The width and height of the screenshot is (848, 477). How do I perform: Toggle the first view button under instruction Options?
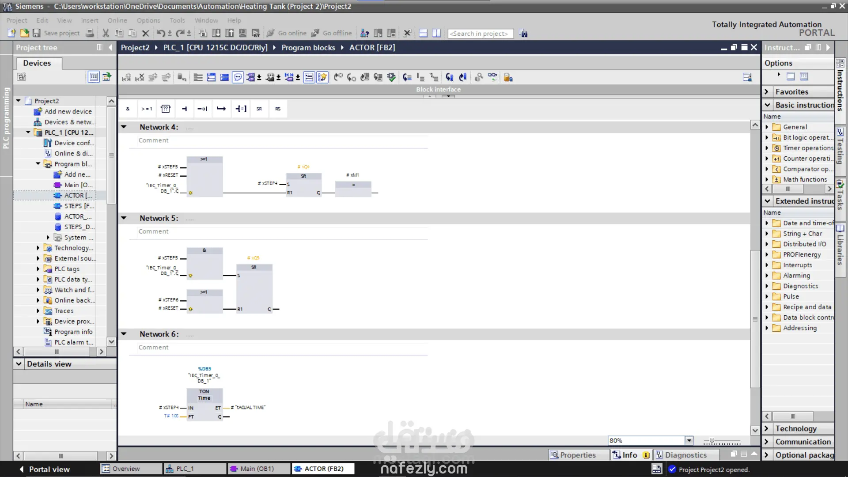tap(791, 76)
